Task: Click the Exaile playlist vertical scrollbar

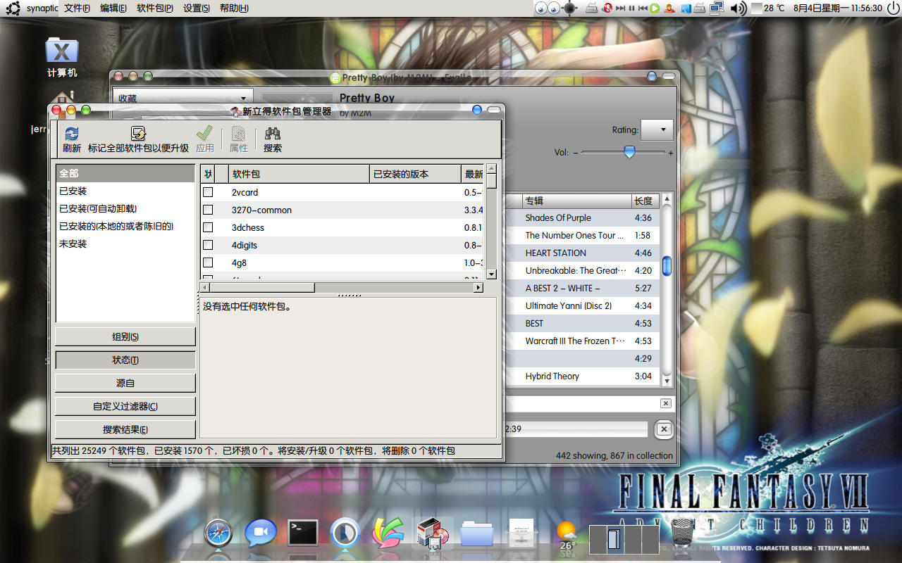Action: click(x=667, y=289)
